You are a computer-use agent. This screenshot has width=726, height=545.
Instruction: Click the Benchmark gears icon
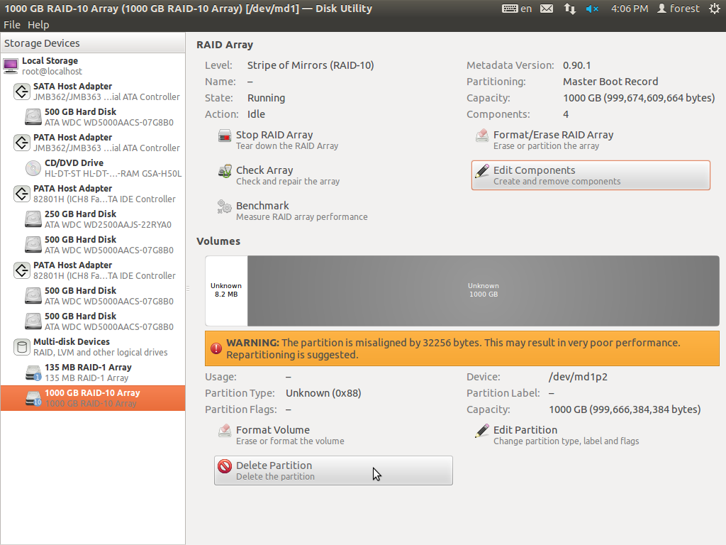225,207
